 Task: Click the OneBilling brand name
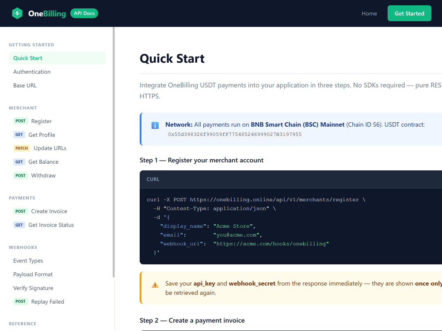coord(47,14)
